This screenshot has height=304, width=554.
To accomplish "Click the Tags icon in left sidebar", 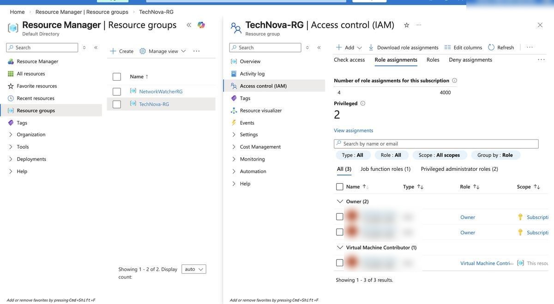I will click(11, 123).
